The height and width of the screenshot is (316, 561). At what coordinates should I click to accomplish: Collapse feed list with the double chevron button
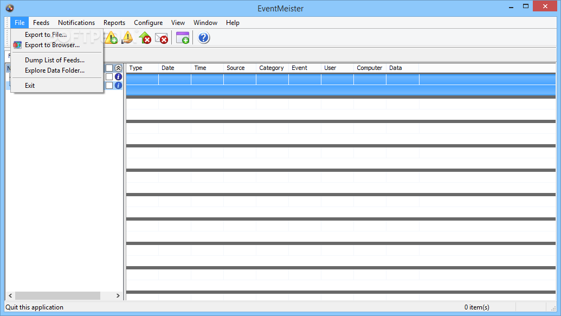click(x=118, y=68)
